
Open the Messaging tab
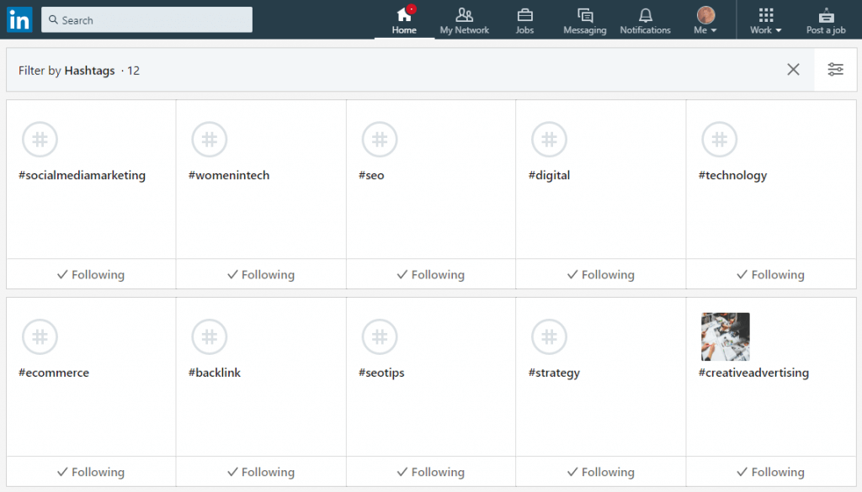585,20
